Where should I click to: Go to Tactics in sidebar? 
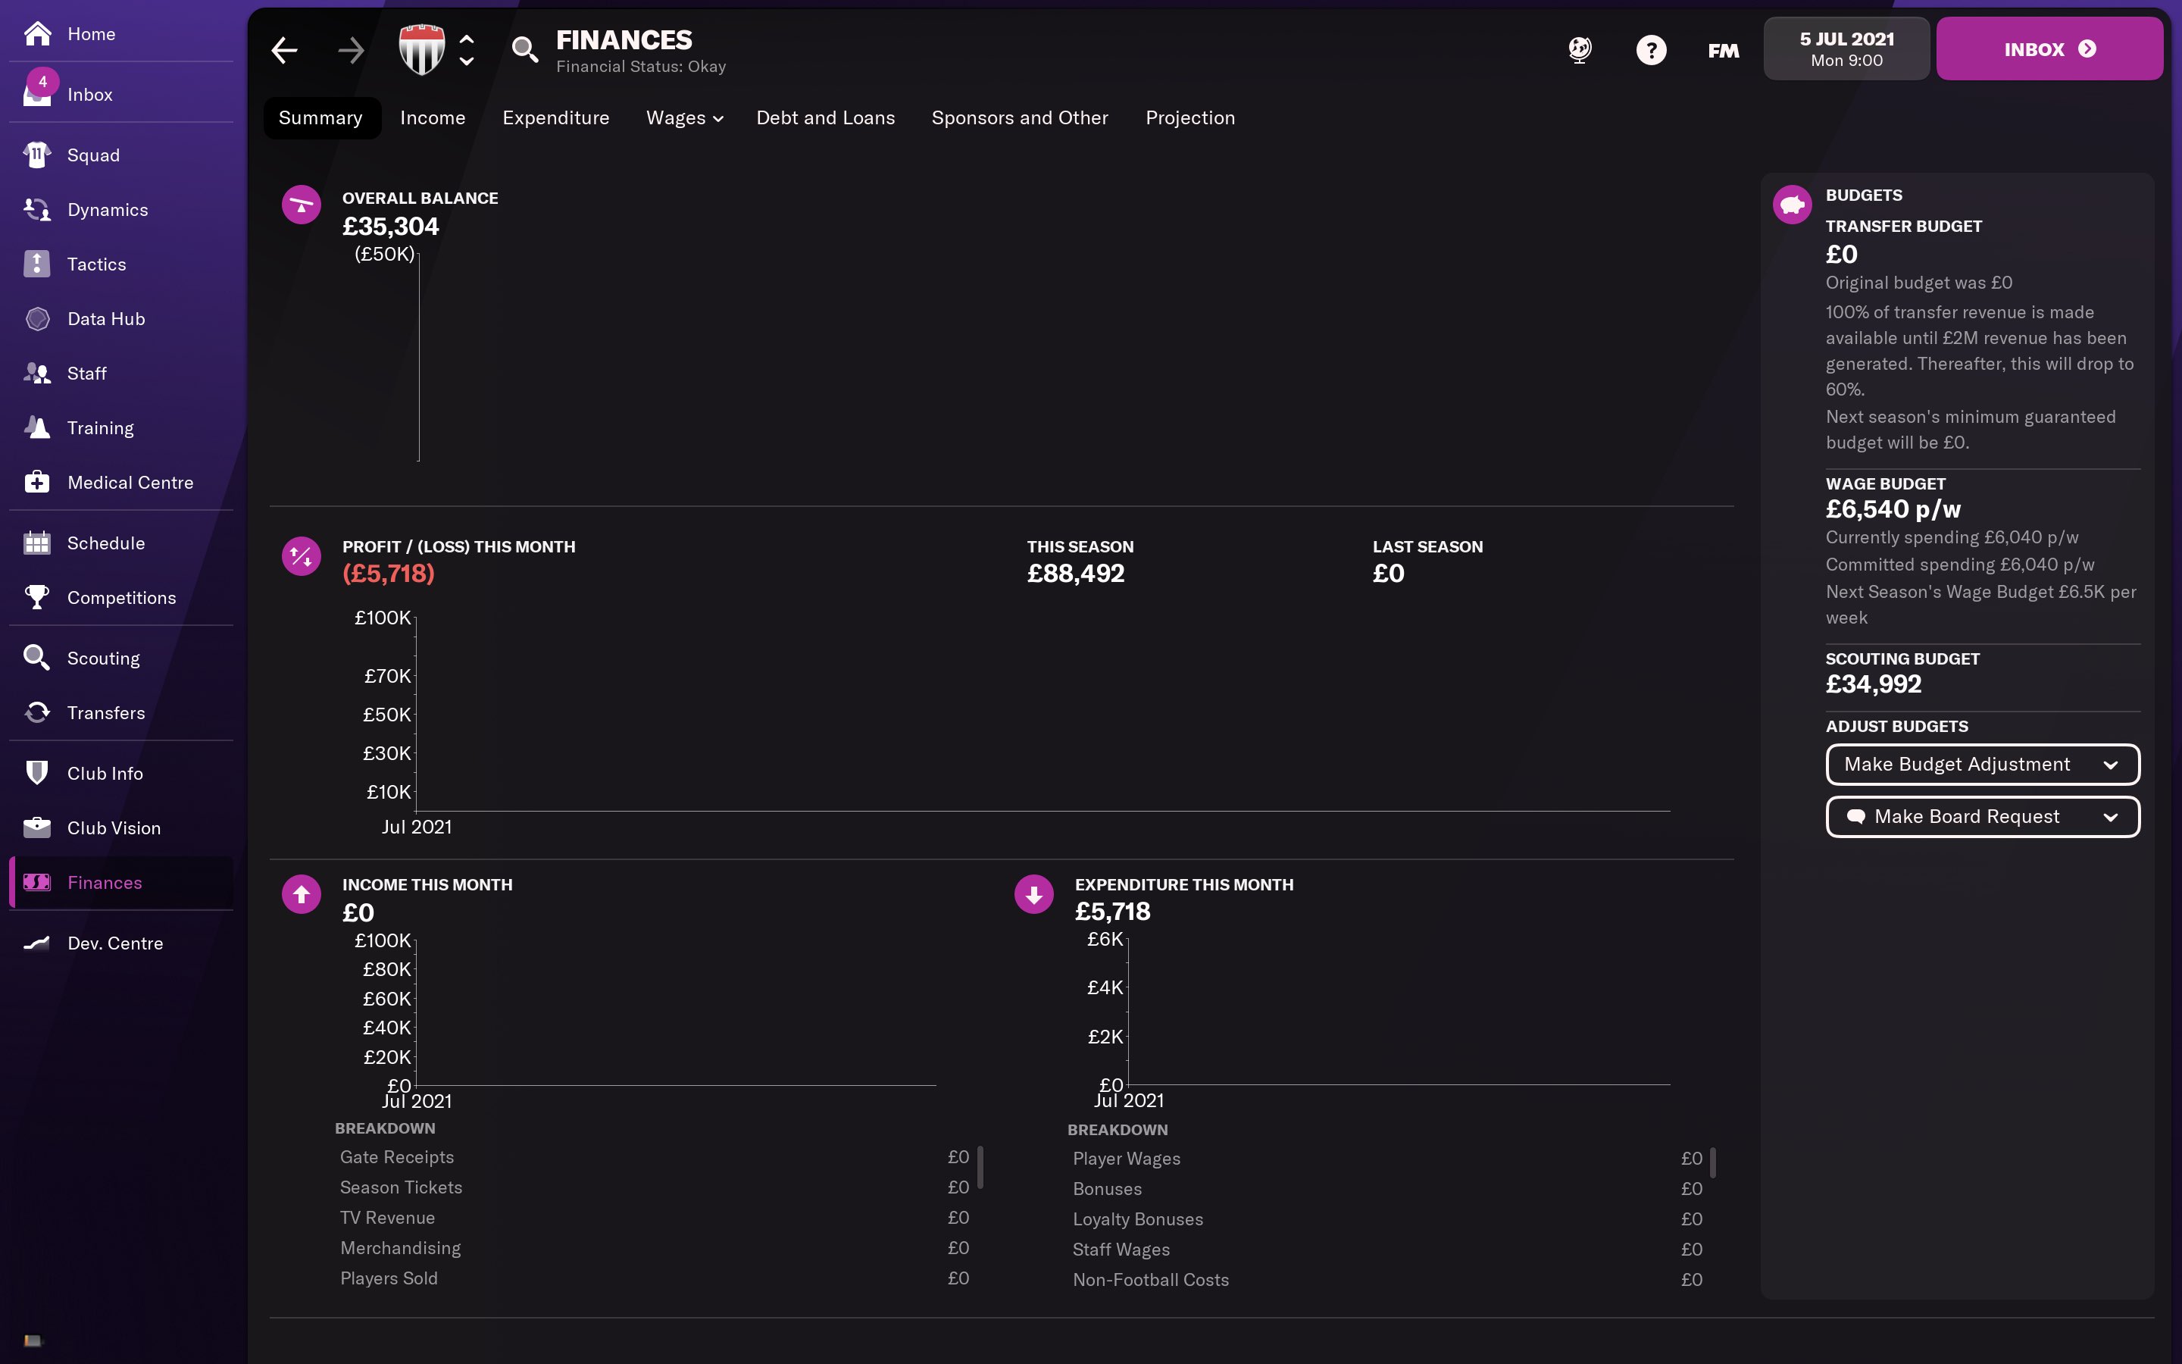(x=96, y=264)
